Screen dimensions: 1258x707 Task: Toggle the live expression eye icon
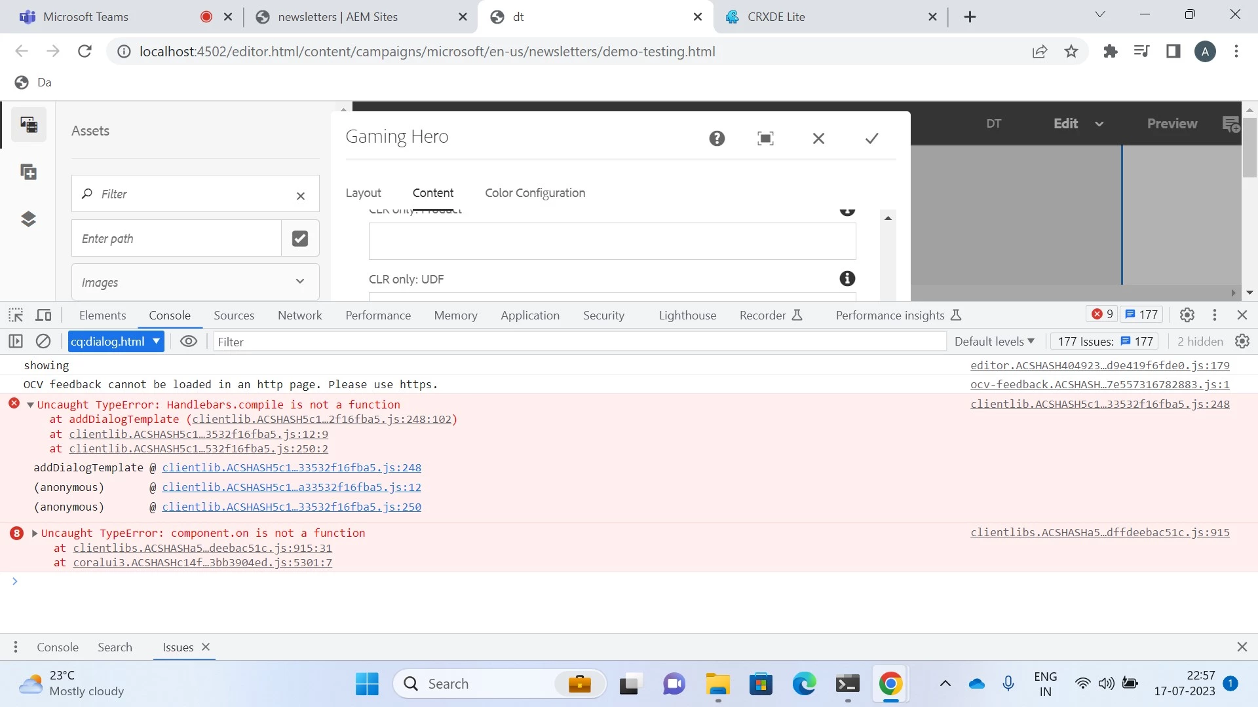pyautogui.click(x=189, y=341)
